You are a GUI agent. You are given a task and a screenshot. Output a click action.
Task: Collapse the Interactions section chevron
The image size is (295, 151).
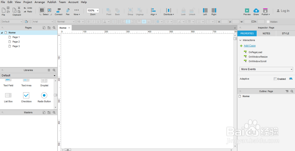click(x=240, y=40)
